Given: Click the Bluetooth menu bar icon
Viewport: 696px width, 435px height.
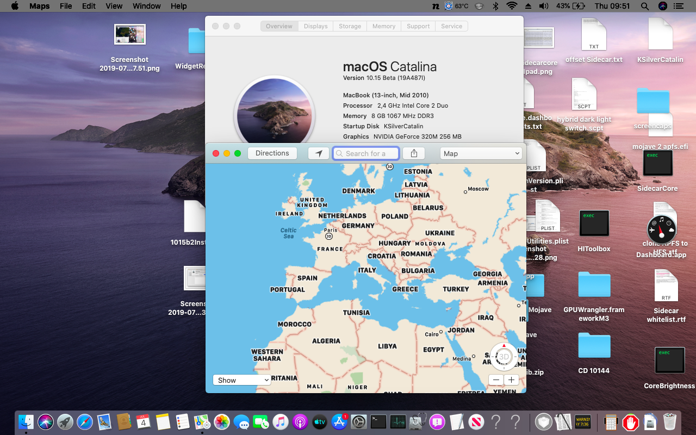Looking at the screenshot, I should [x=495, y=6].
